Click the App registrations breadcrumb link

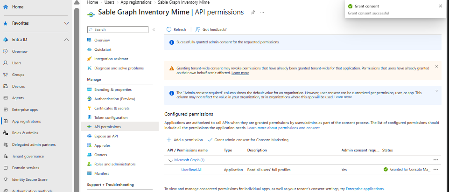coord(136,2)
